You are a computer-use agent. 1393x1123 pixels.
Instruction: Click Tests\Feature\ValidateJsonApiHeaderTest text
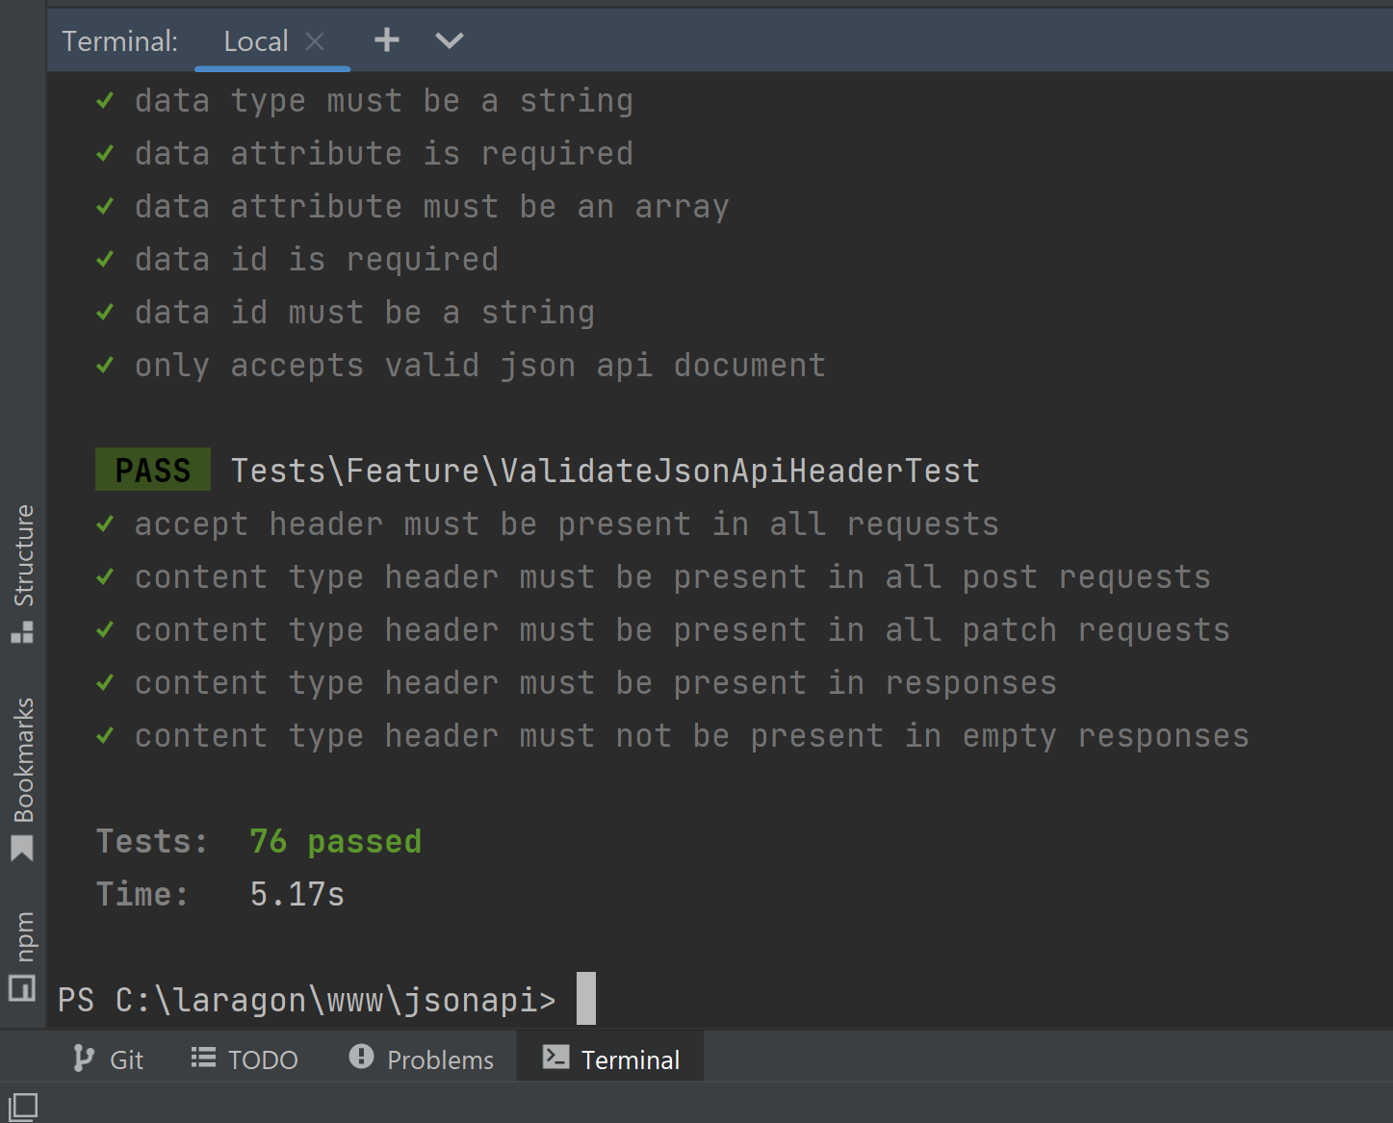tap(606, 471)
